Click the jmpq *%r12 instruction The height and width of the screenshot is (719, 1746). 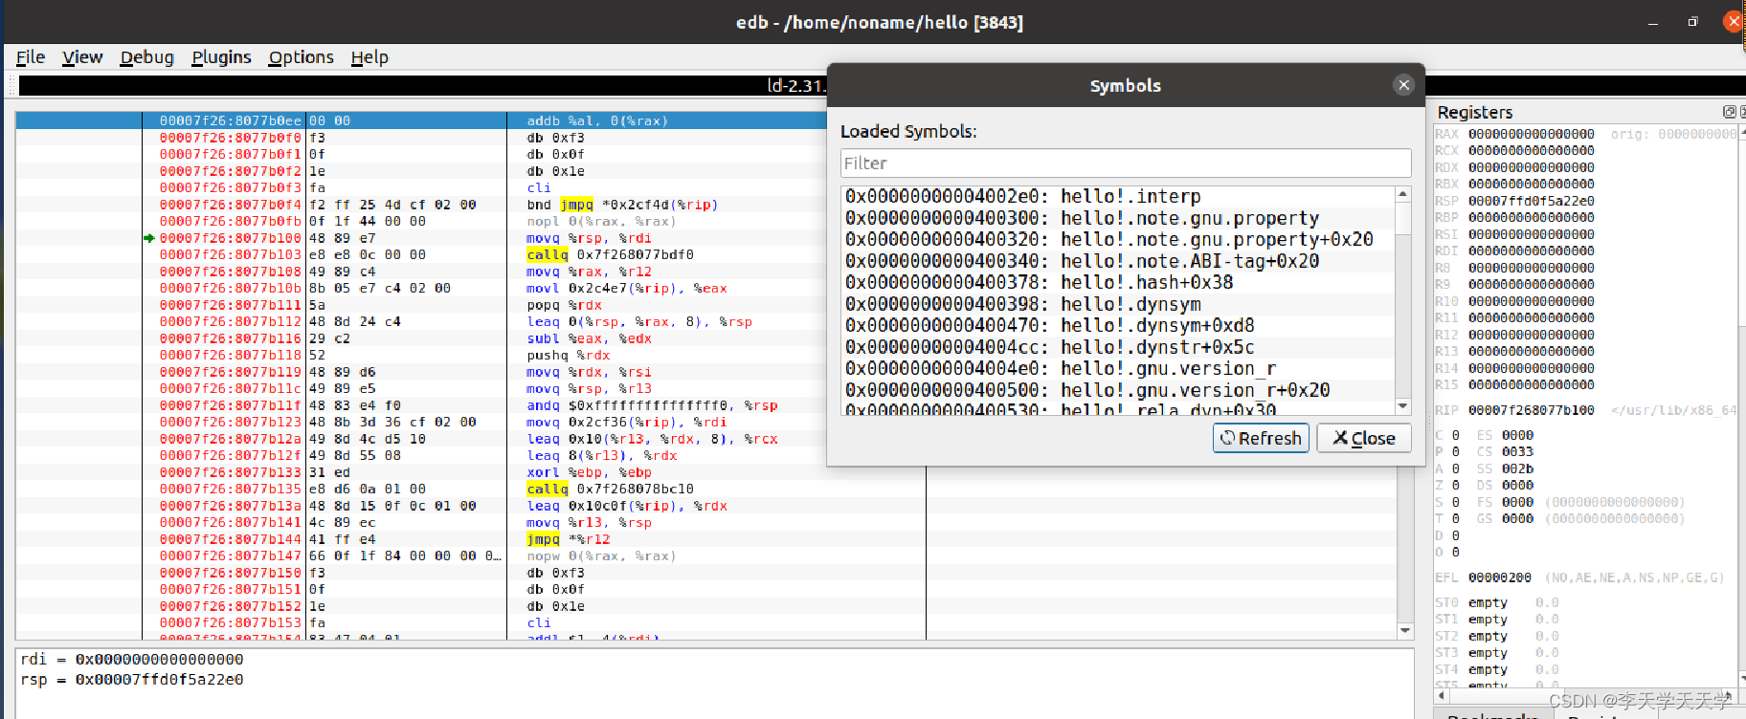[569, 539]
